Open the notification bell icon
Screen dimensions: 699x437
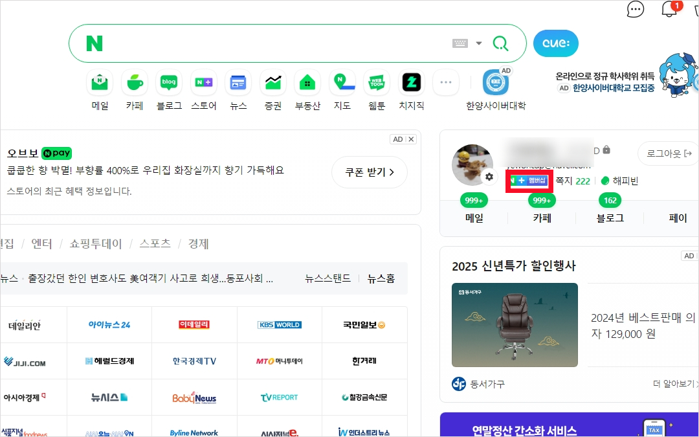(669, 8)
